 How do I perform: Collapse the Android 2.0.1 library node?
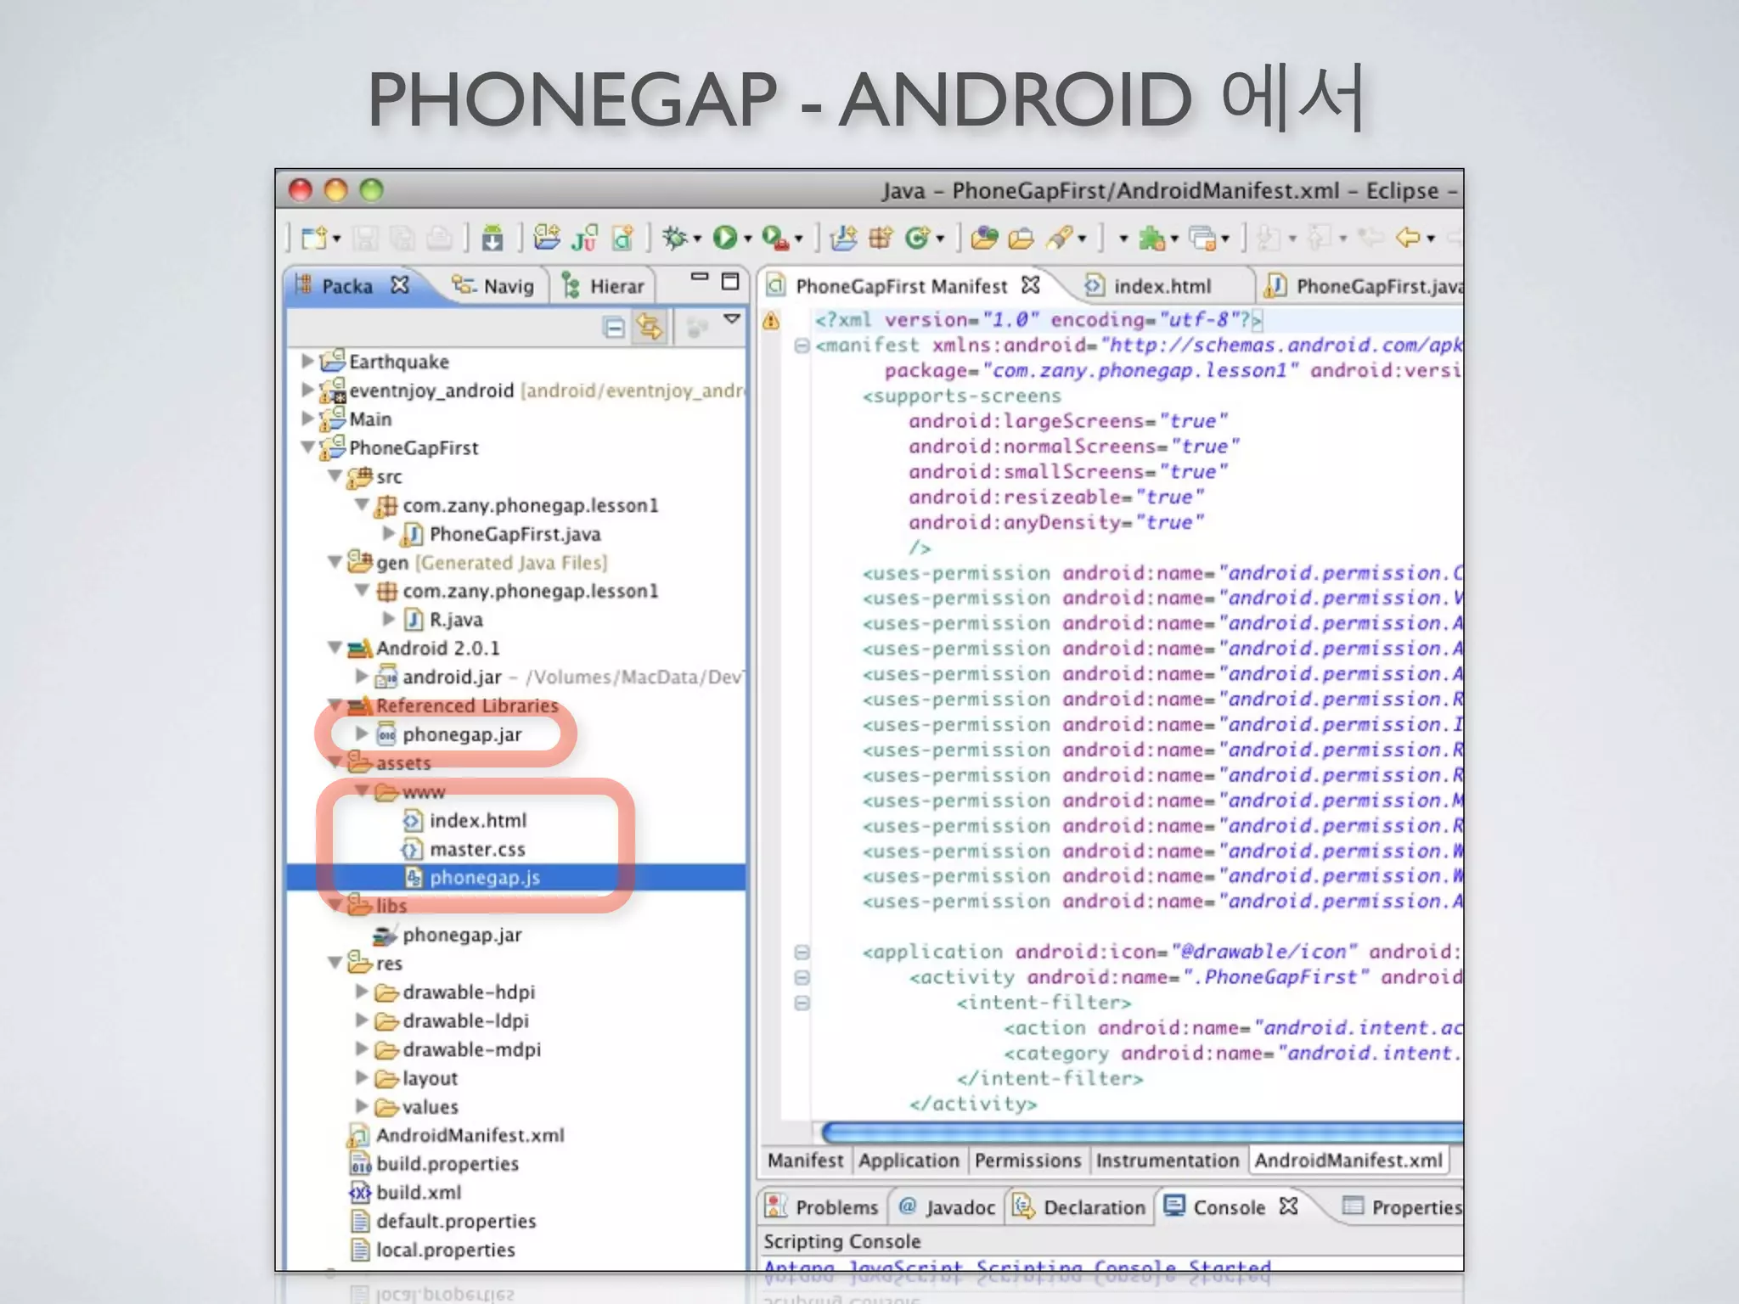tap(335, 648)
